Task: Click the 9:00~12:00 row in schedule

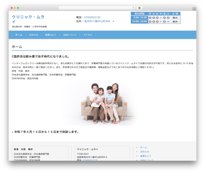Action: [156, 18]
